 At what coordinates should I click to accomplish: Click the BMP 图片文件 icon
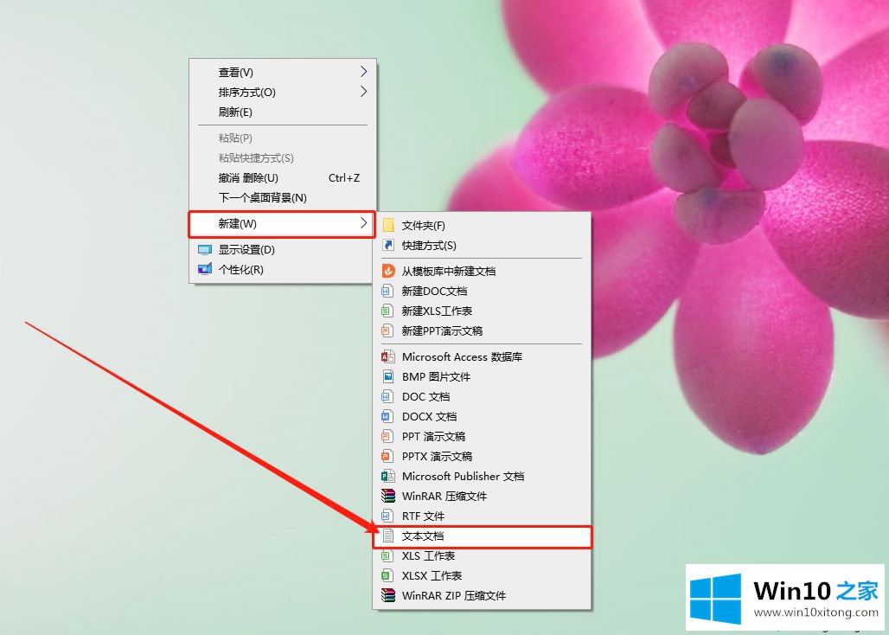pos(388,376)
